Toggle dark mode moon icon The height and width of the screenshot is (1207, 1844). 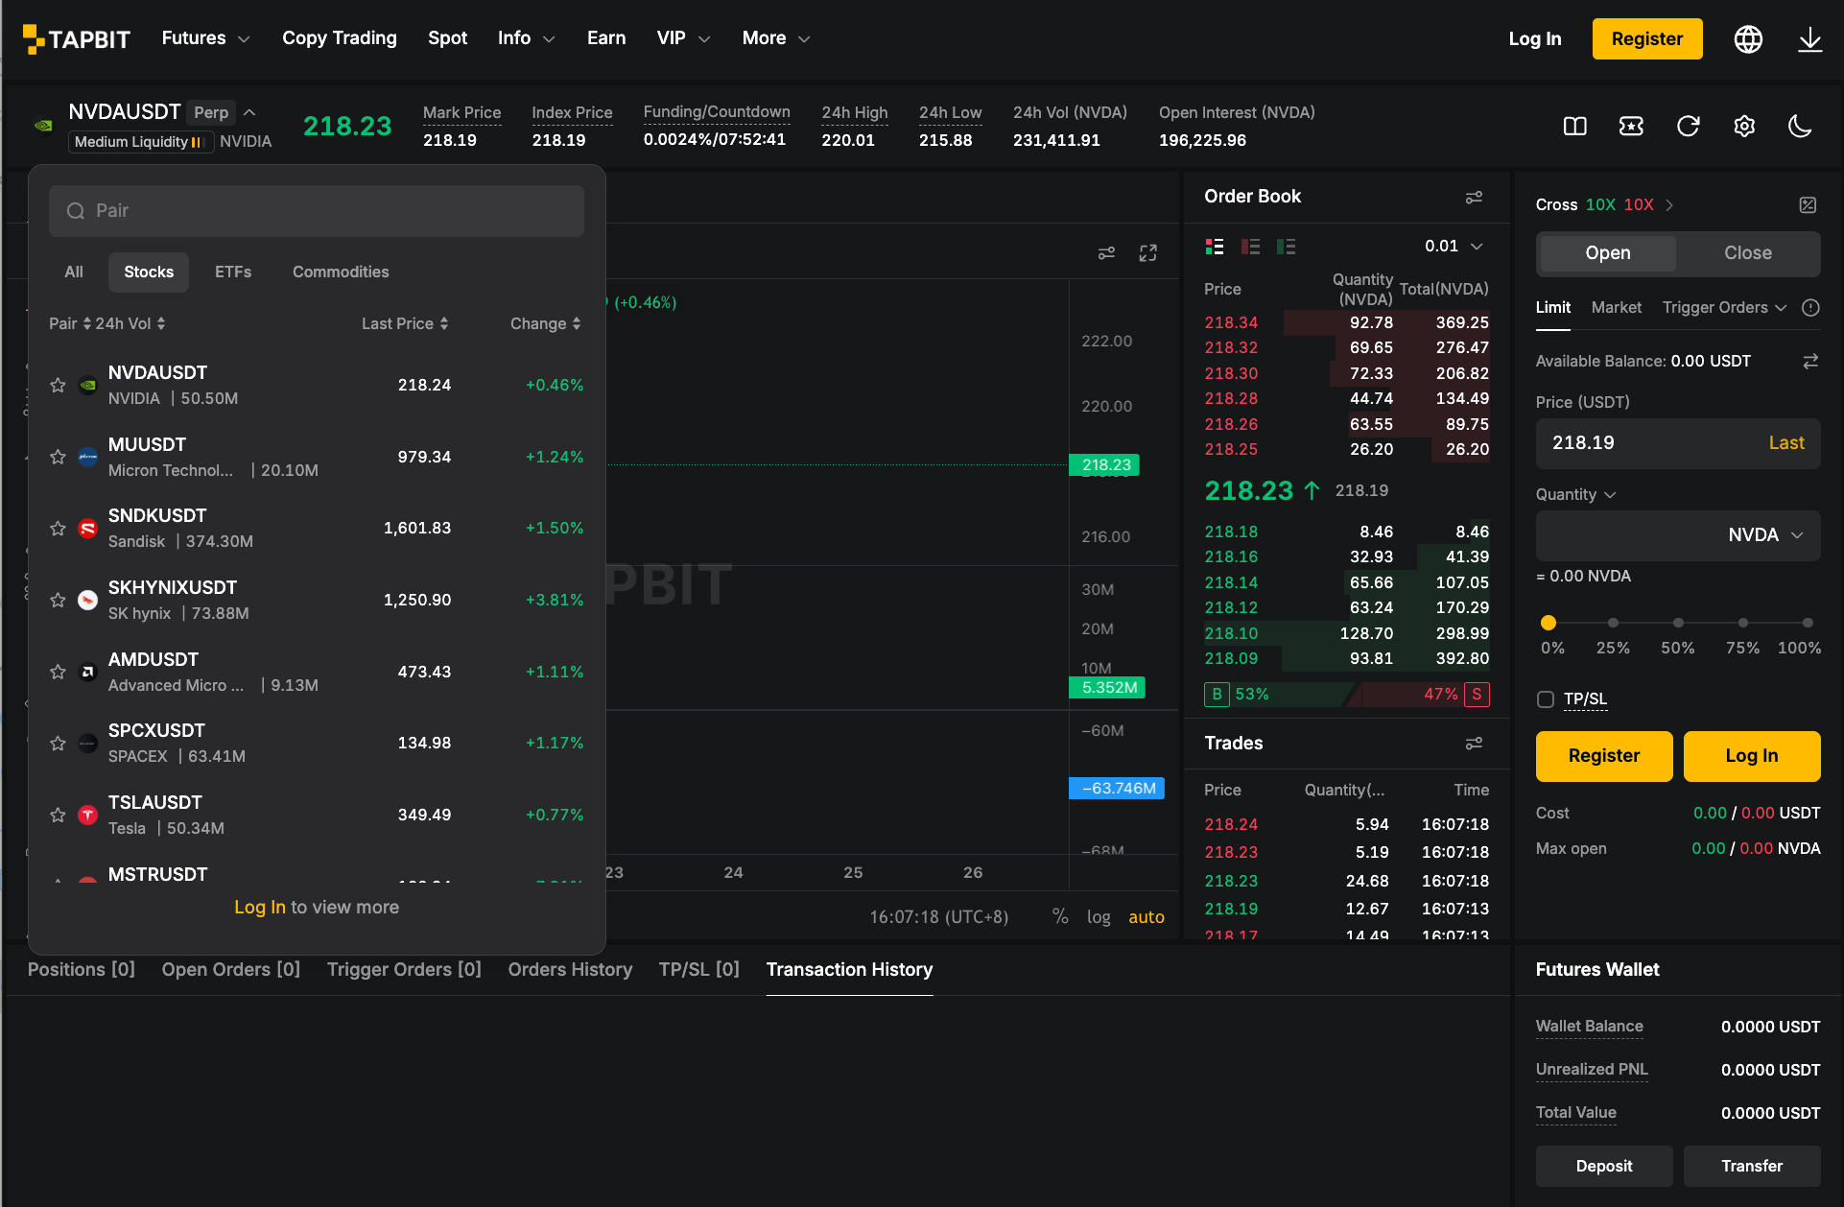coord(1800,126)
